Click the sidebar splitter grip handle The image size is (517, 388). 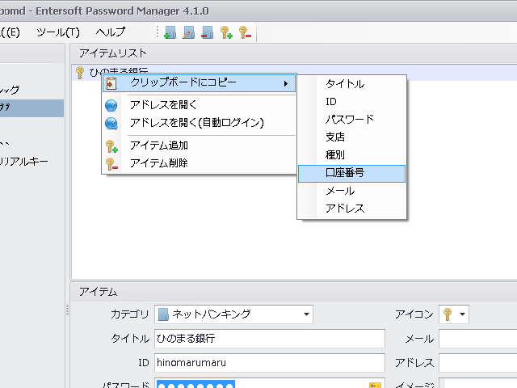(67, 310)
